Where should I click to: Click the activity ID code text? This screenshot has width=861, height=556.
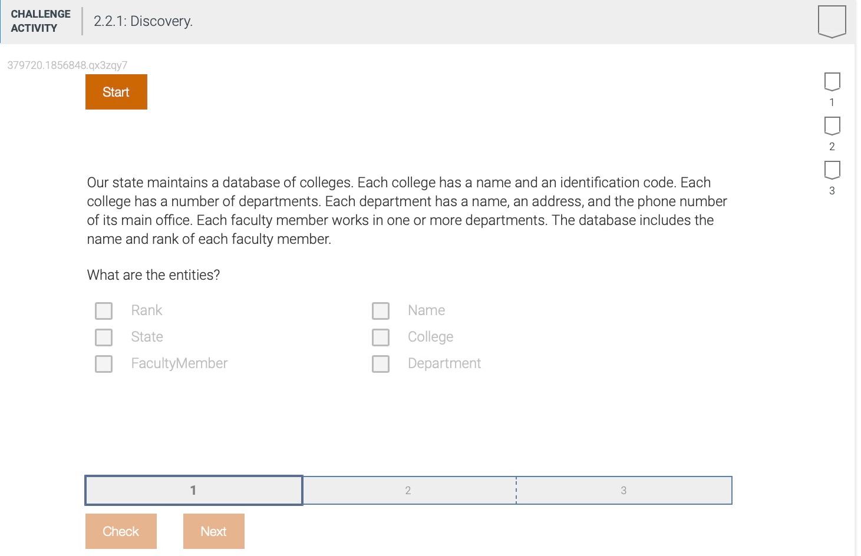[x=67, y=65]
